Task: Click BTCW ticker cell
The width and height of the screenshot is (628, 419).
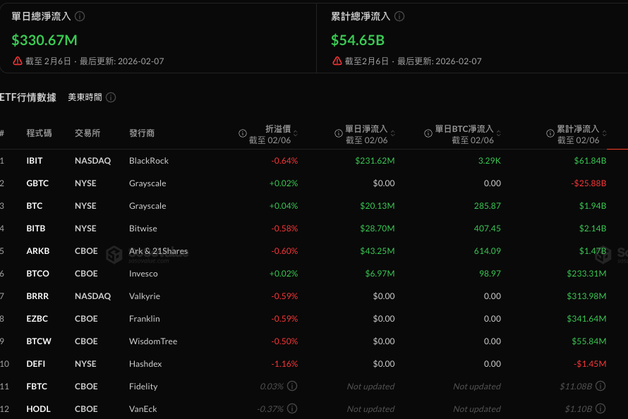Action: point(39,341)
